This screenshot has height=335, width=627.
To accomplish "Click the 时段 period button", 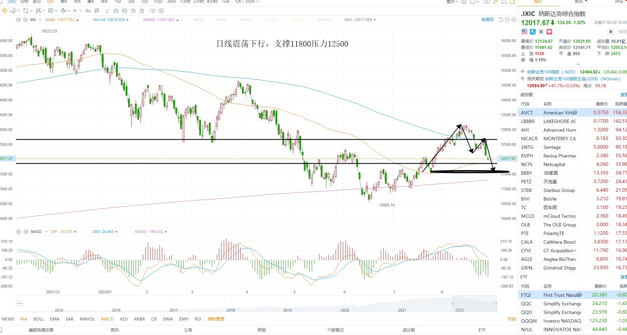I will point(512,319).
